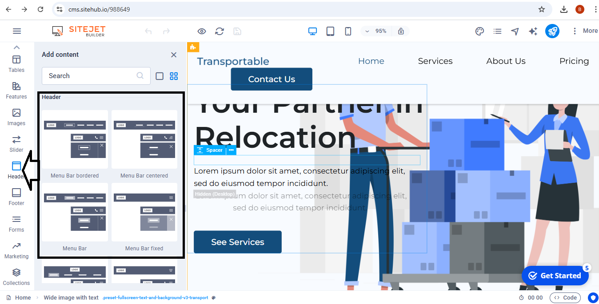Toggle the preview eye icon

point(202,31)
